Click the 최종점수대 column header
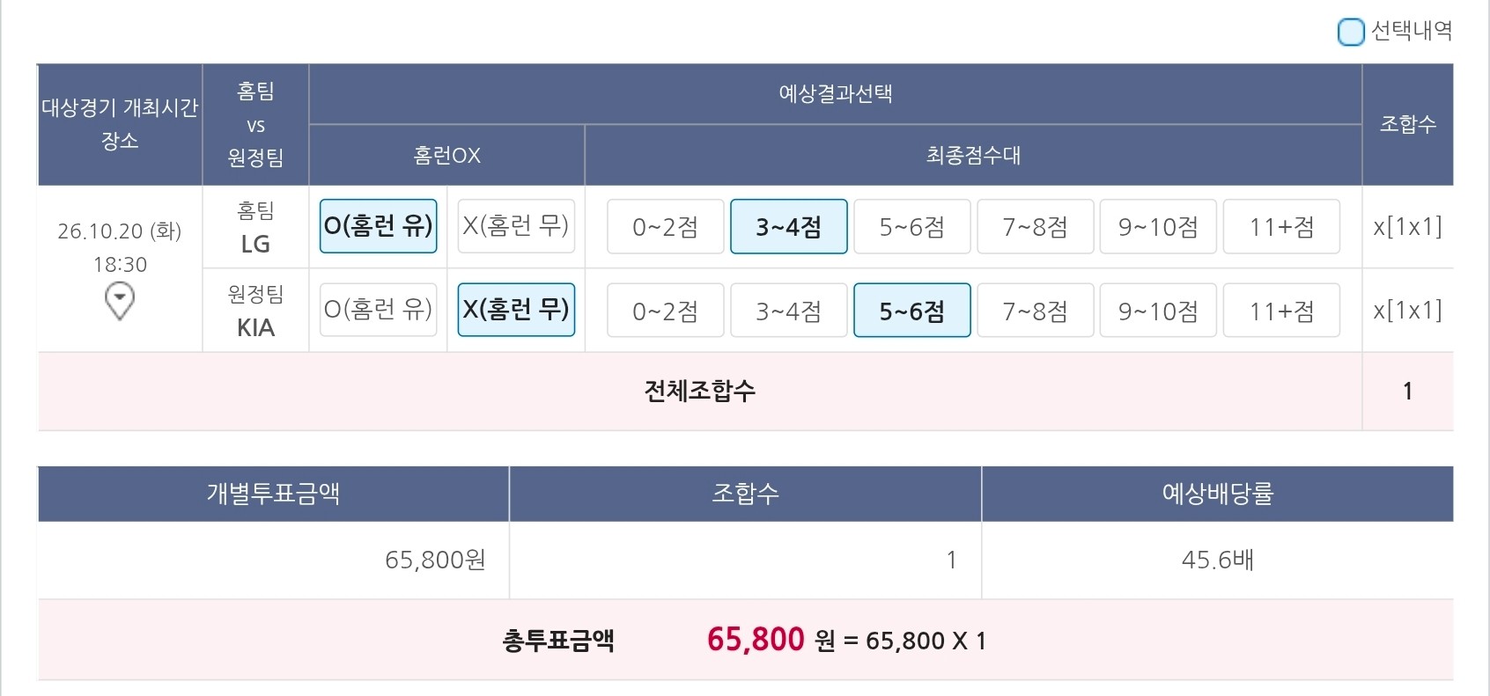 [973, 156]
